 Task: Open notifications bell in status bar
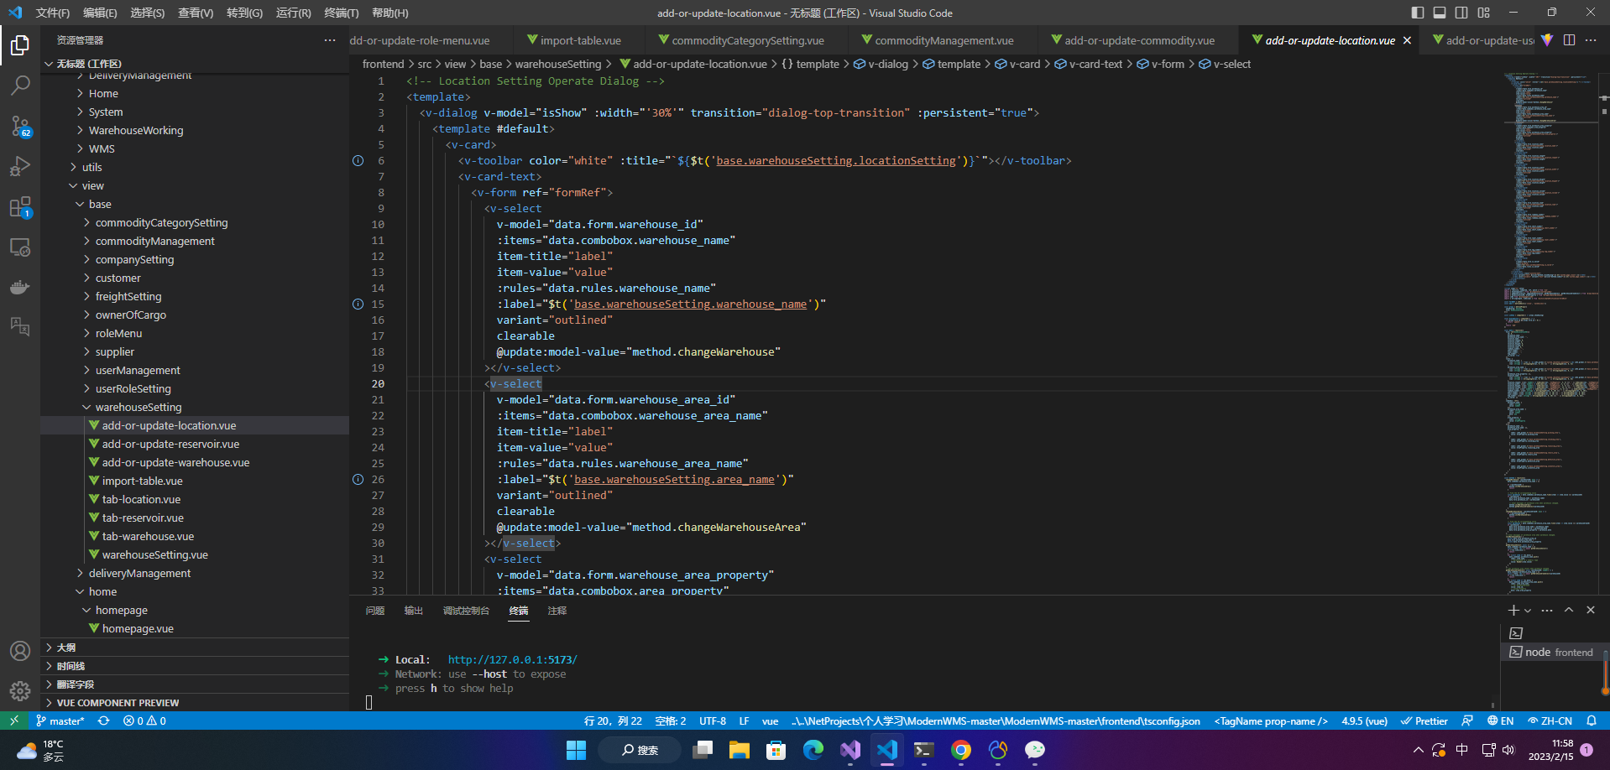1592,721
